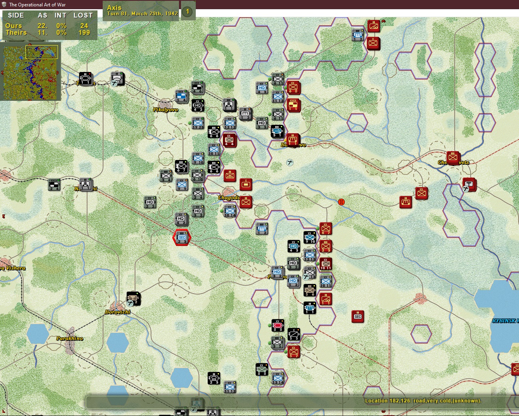Select the blue-white XXX corps unit rated 5-4
This screenshot has height=416, width=519.
(182, 96)
